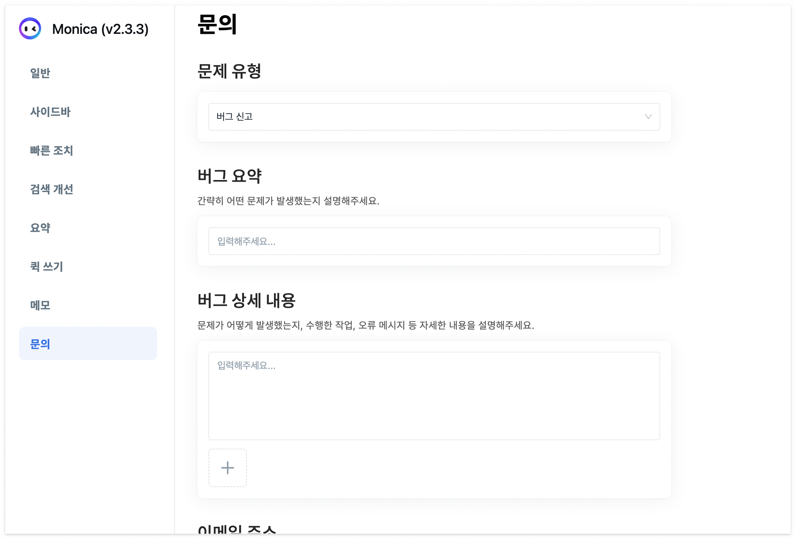The height and width of the screenshot is (539, 796).
Task: Focus the 버그 상세 내용 text area
Action: [x=434, y=396]
